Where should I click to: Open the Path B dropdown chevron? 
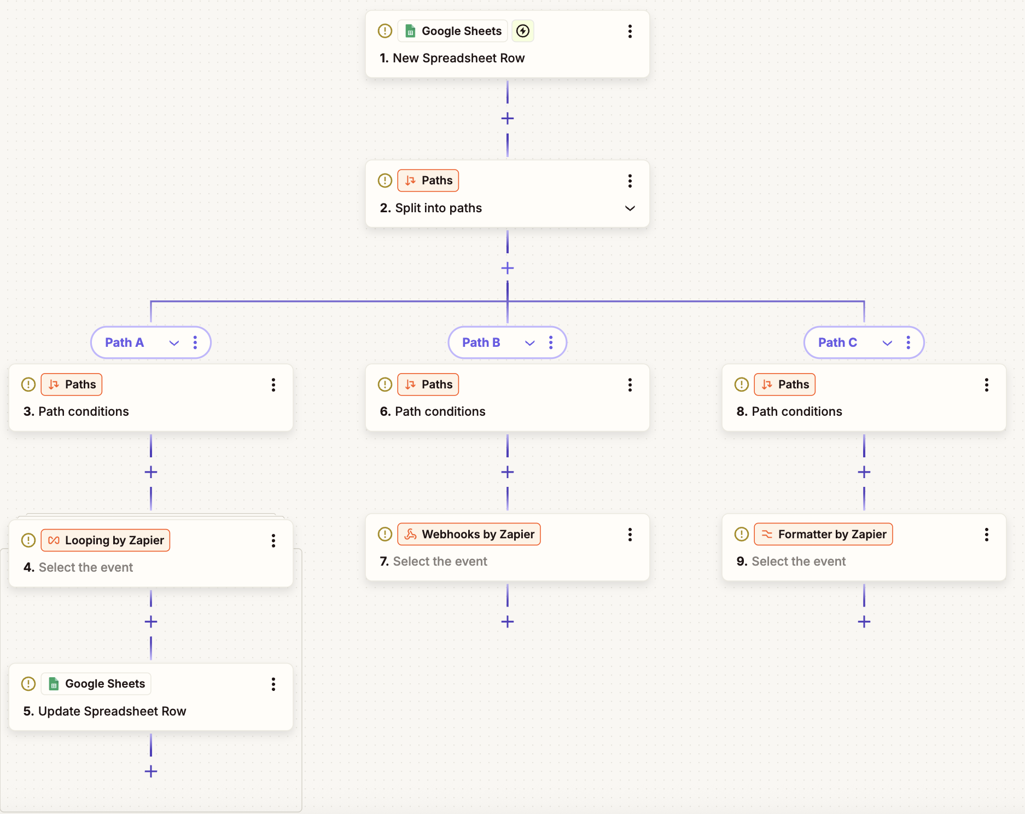click(529, 343)
